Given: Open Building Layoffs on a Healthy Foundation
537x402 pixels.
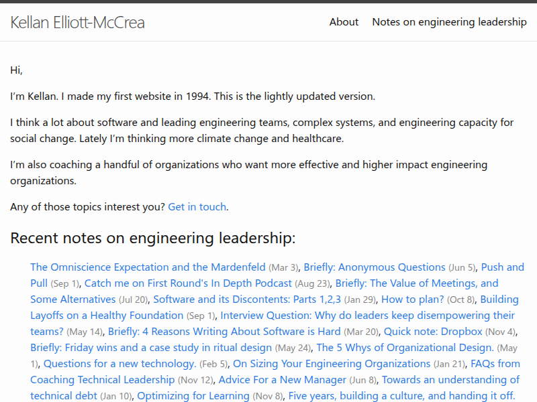Looking at the screenshot, I should (x=107, y=315).
